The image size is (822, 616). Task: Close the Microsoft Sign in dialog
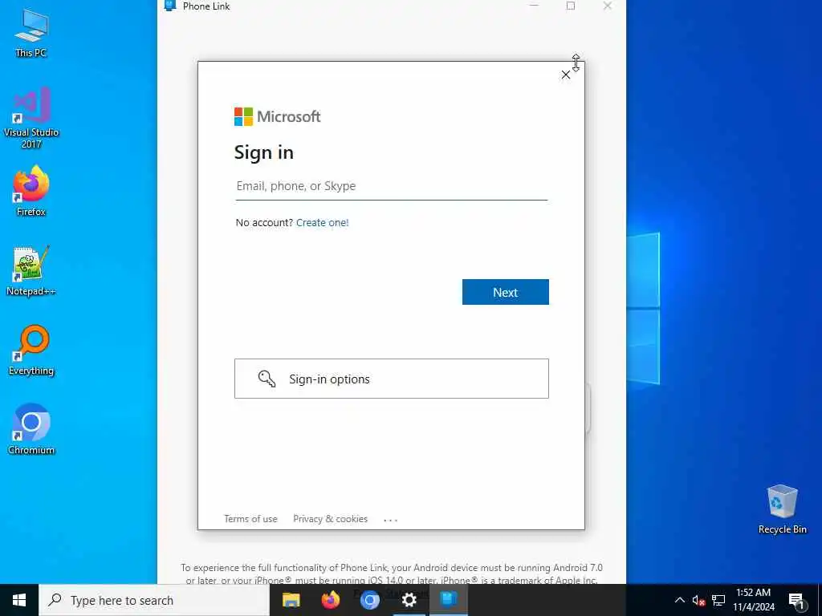(566, 75)
